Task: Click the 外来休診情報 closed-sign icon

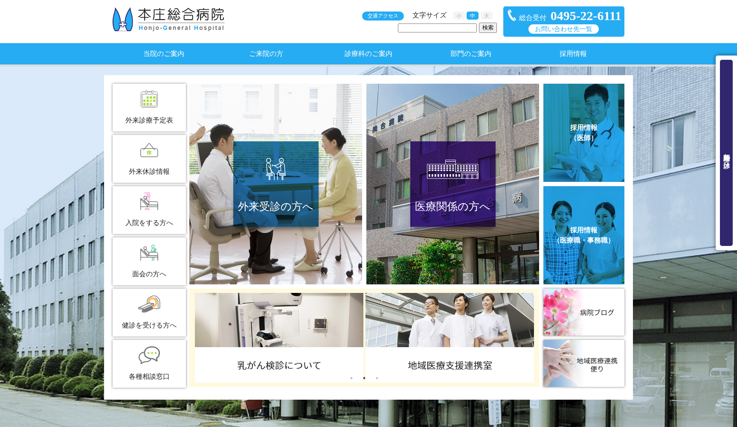Action: tap(149, 151)
